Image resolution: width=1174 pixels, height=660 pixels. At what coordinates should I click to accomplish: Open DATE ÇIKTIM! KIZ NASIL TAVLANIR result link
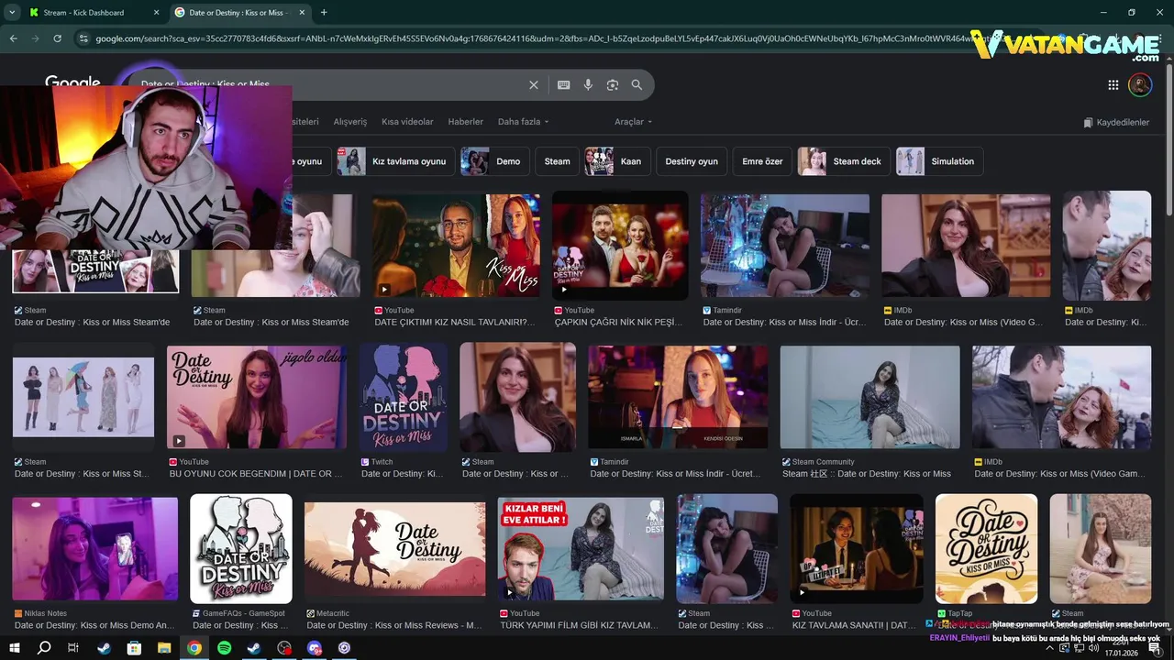pos(455,323)
